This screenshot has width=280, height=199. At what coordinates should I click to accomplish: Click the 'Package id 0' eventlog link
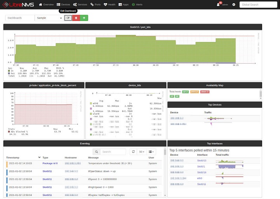click(x=50, y=163)
